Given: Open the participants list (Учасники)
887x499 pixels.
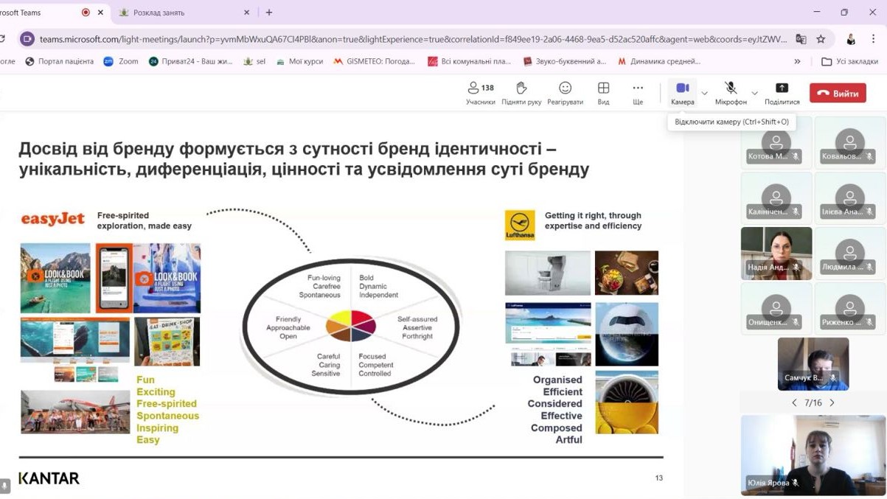Looking at the screenshot, I should [x=480, y=93].
